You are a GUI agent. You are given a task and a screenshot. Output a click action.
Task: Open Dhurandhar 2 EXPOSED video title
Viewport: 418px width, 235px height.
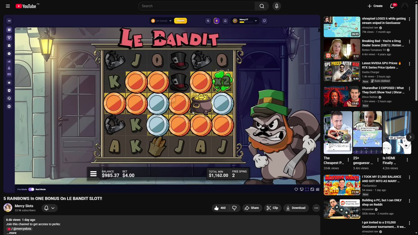(383, 90)
